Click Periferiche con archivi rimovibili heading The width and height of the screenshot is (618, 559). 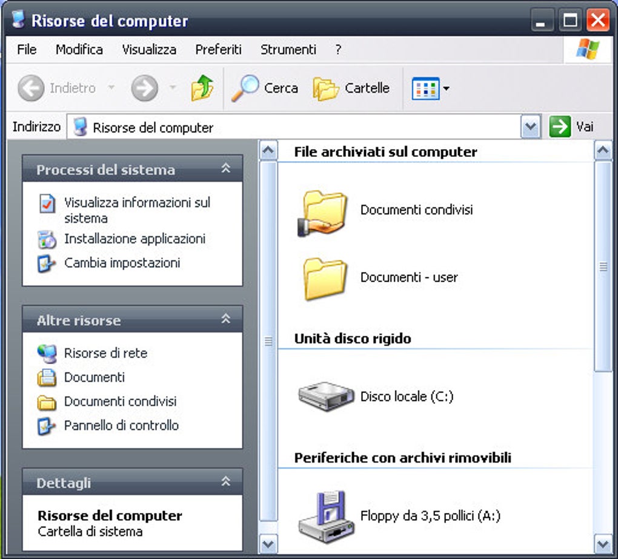click(x=403, y=458)
